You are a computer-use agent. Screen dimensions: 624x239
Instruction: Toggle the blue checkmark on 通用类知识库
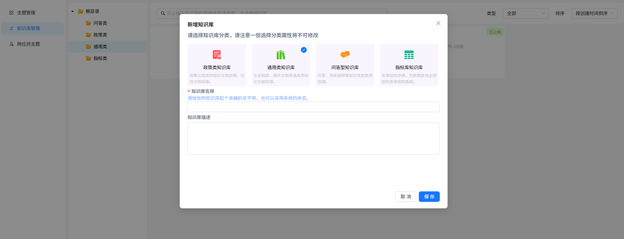(x=304, y=50)
